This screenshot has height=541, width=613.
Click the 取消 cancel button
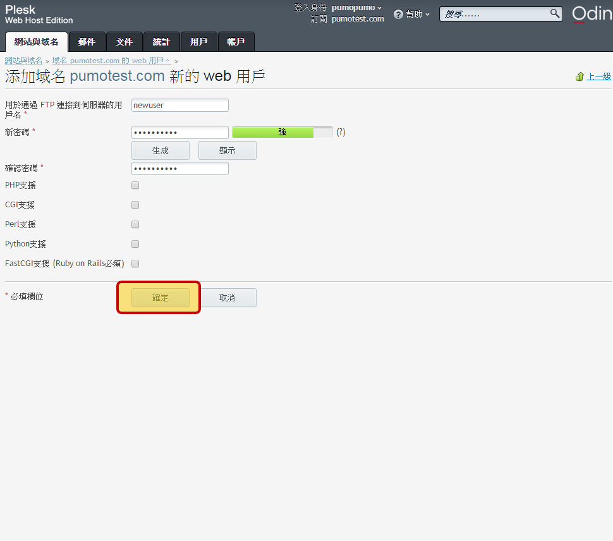(227, 298)
